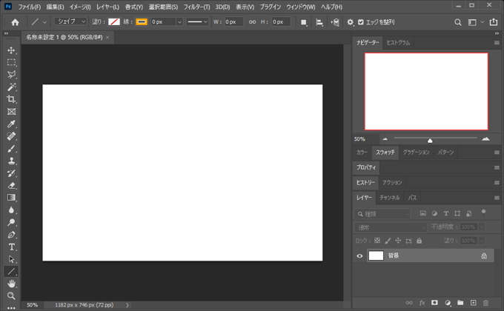Create new adjustment layer button
This screenshot has width=504, height=311.
(448, 303)
